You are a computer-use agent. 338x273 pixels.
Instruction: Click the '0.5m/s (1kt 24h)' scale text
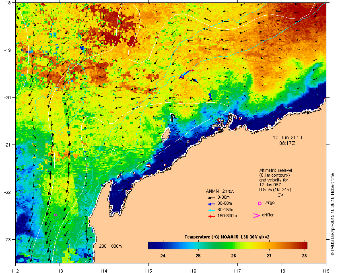275,190
